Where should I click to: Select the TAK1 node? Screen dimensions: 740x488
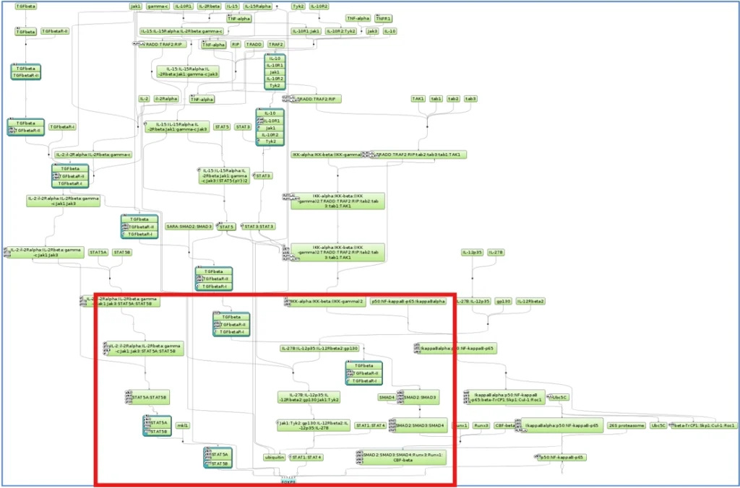(418, 99)
